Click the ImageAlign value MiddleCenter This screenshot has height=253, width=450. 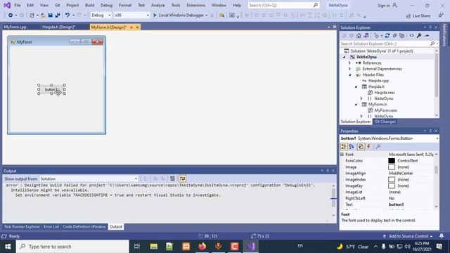pos(401,174)
